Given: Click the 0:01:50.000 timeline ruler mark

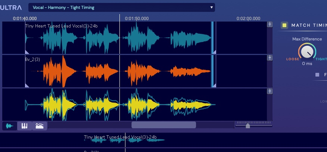Looking at the screenshot, I should coord(137,18).
